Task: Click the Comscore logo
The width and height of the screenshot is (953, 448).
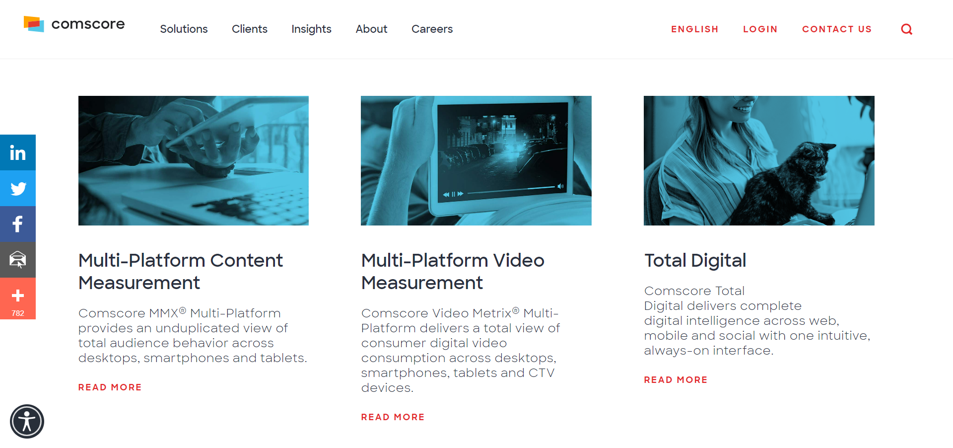Action: pyautogui.click(x=74, y=24)
